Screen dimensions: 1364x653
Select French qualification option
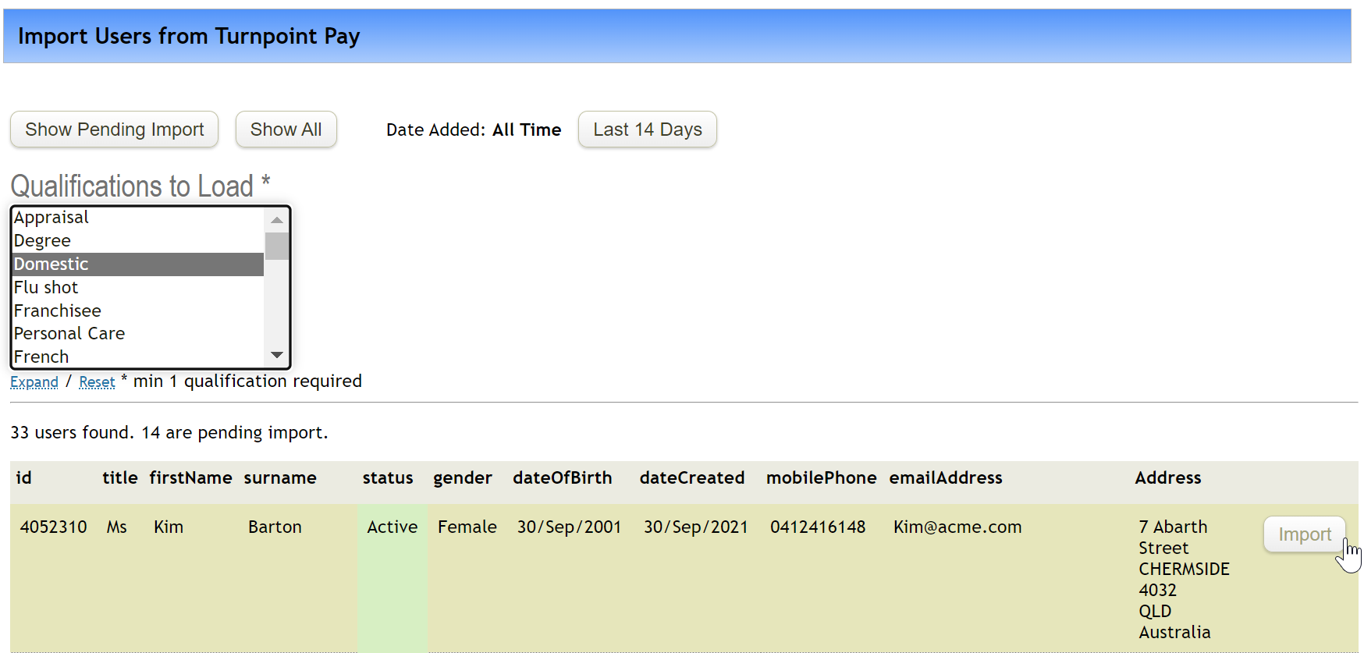[x=138, y=357]
